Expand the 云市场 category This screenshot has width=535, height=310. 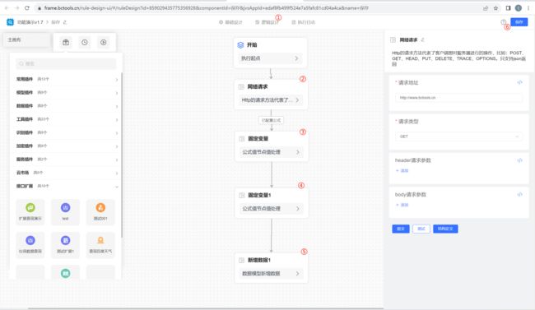[67, 173]
